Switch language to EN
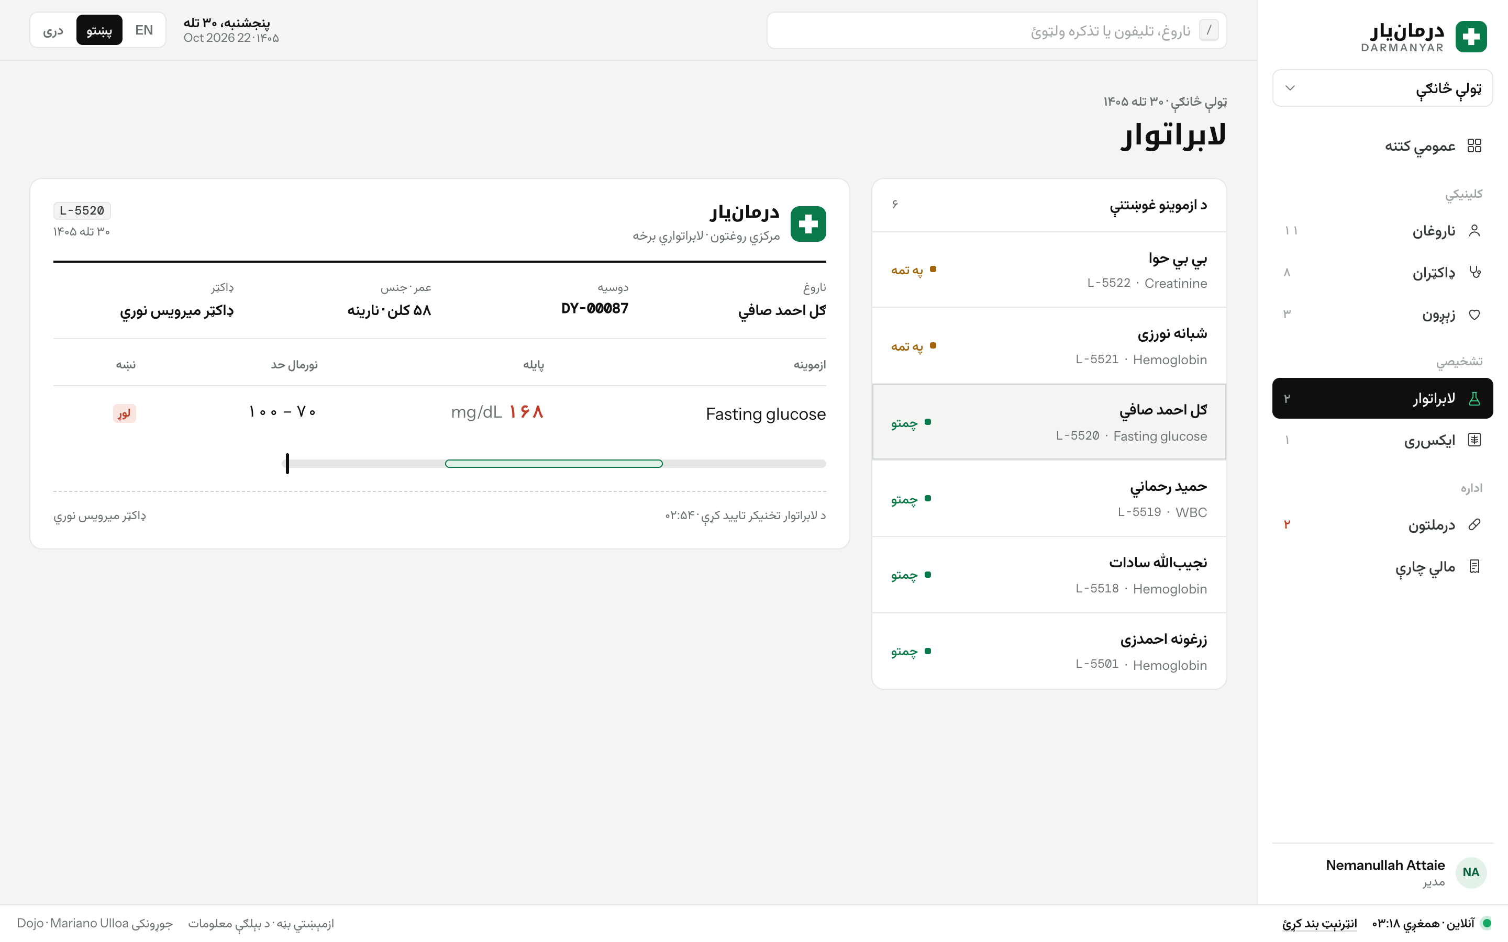This screenshot has width=1508, height=942. tap(144, 30)
